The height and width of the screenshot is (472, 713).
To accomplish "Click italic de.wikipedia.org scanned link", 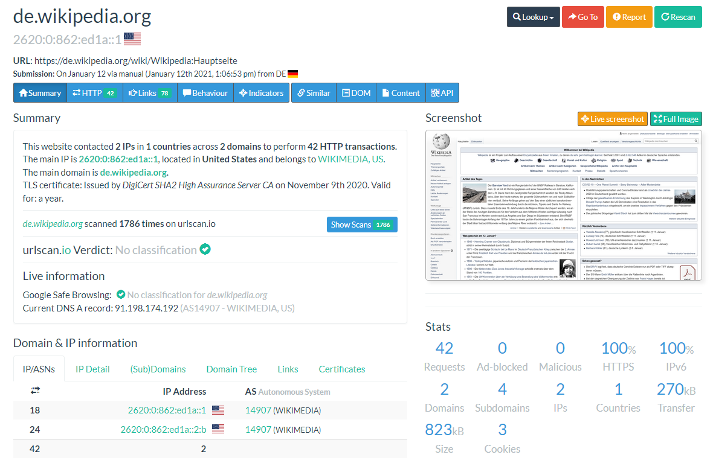I will click(53, 224).
